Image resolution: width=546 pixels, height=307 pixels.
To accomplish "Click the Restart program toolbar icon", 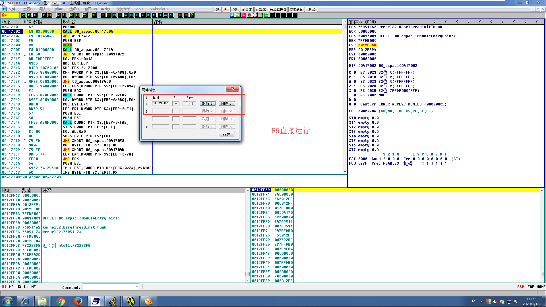I will tap(29, 15).
